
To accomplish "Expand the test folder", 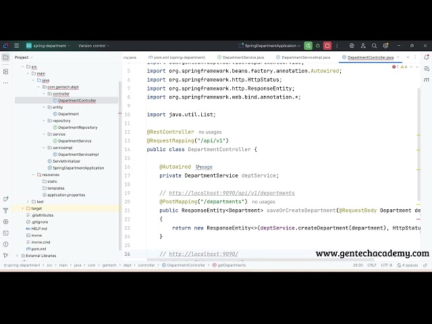I will [28, 202].
